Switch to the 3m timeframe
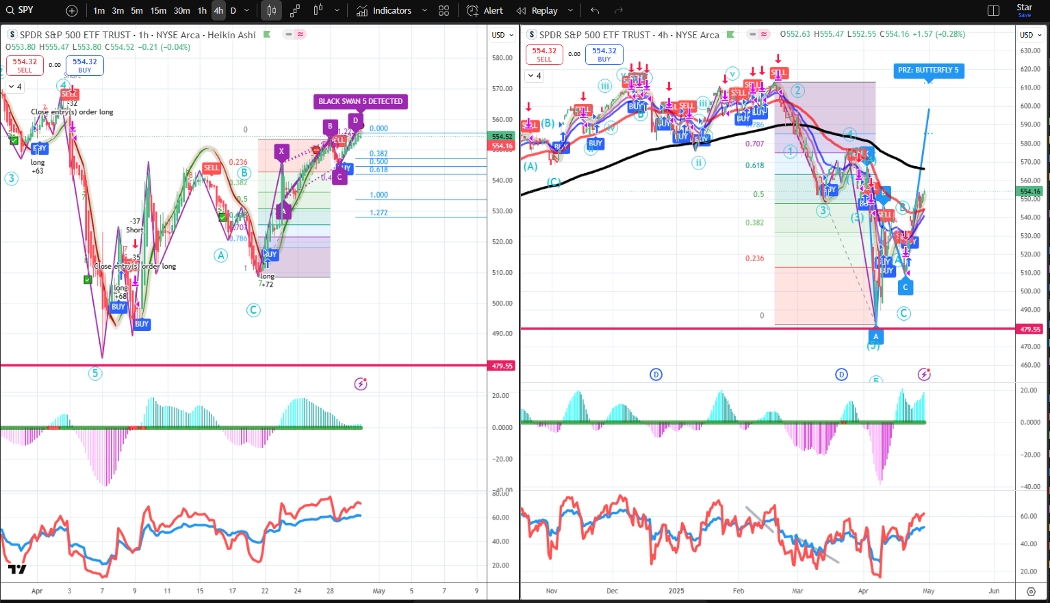Viewport: 1050px width, 603px height. pyautogui.click(x=118, y=10)
